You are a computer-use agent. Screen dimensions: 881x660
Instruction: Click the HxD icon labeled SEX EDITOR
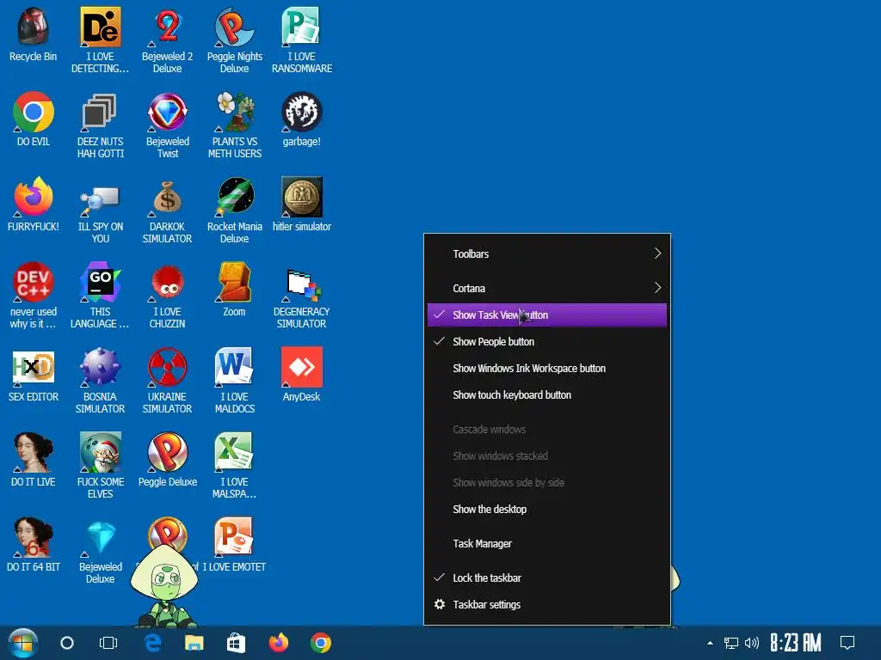[x=34, y=368]
